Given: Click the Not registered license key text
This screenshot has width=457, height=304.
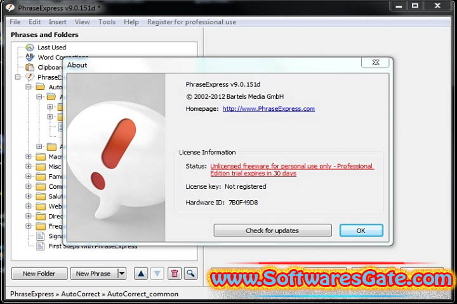Looking at the screenshot, I should 246,186.
